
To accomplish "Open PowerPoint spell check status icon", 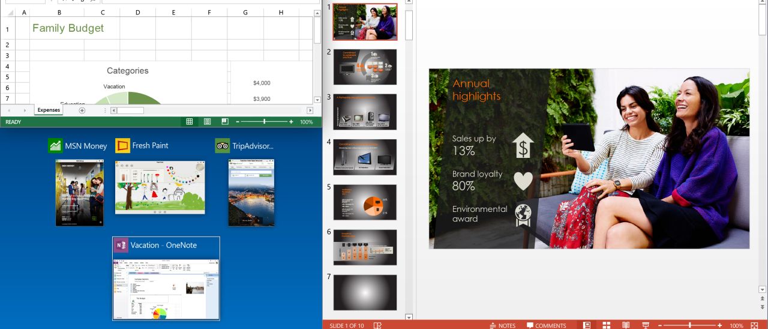I will 377,325.
